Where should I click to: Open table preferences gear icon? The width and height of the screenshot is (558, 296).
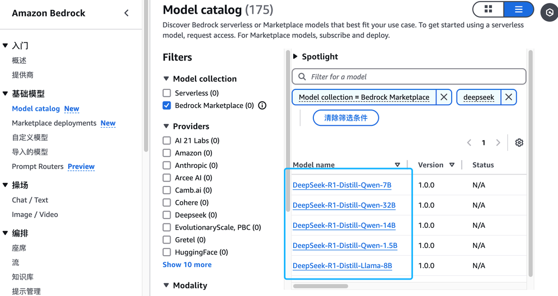pos(519,142)
